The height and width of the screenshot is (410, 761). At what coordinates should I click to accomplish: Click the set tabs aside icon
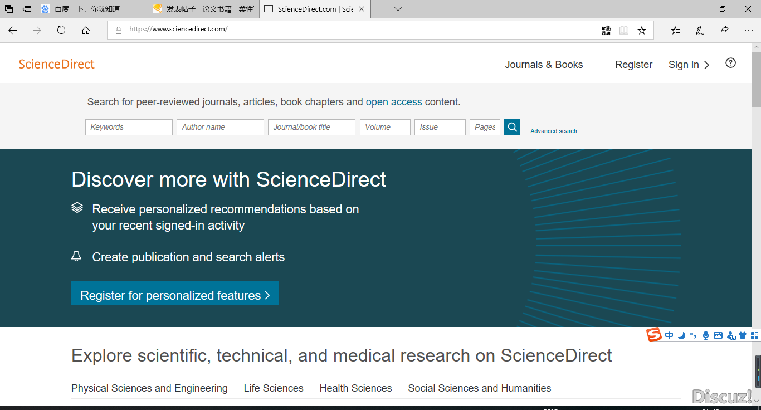point(27,9)
